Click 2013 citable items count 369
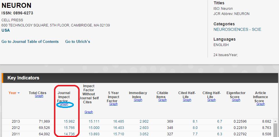Screen dimensions: 279x137 coord(170,121)
